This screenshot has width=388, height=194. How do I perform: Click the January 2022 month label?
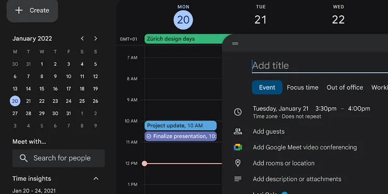[x=32, y=39]
